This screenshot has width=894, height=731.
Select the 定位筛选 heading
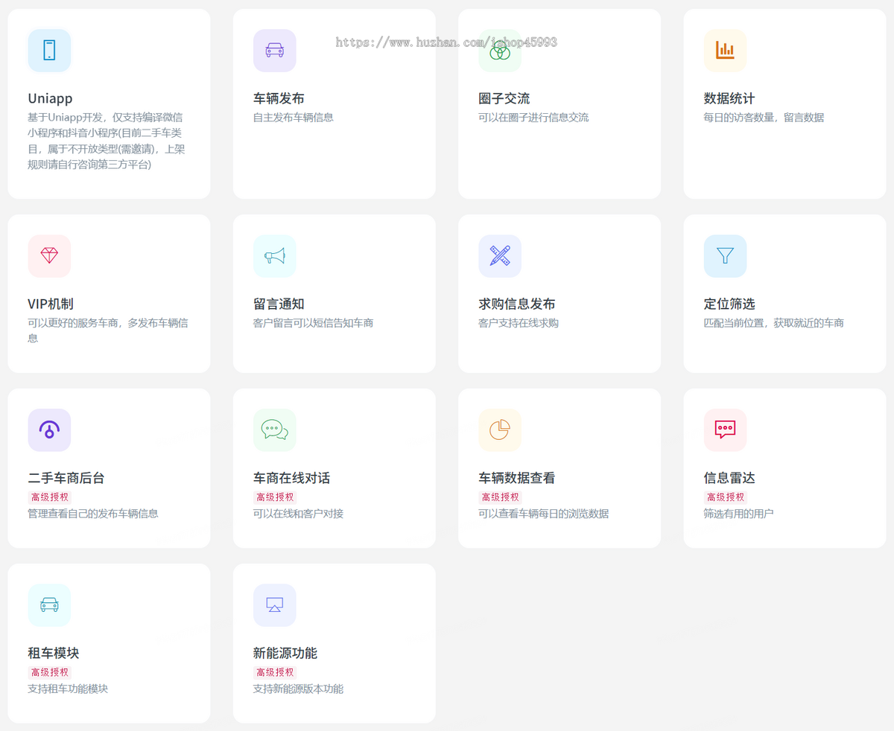pos(729,304)
